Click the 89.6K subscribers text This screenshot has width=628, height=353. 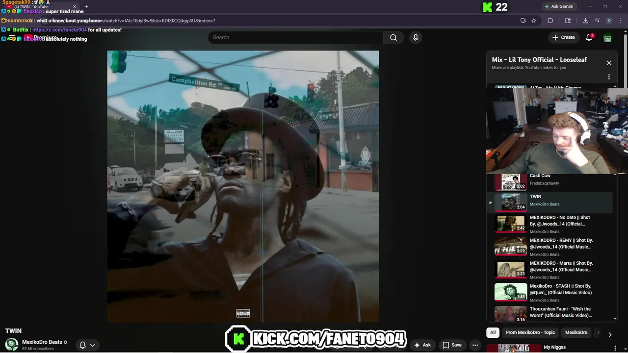pyautogui.click(x=38, y=349)
